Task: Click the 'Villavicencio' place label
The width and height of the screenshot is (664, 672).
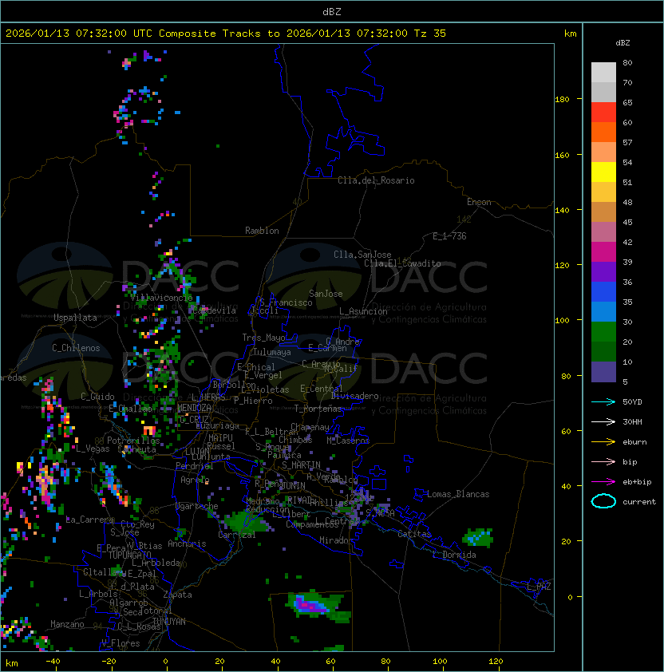Action: 161,298
